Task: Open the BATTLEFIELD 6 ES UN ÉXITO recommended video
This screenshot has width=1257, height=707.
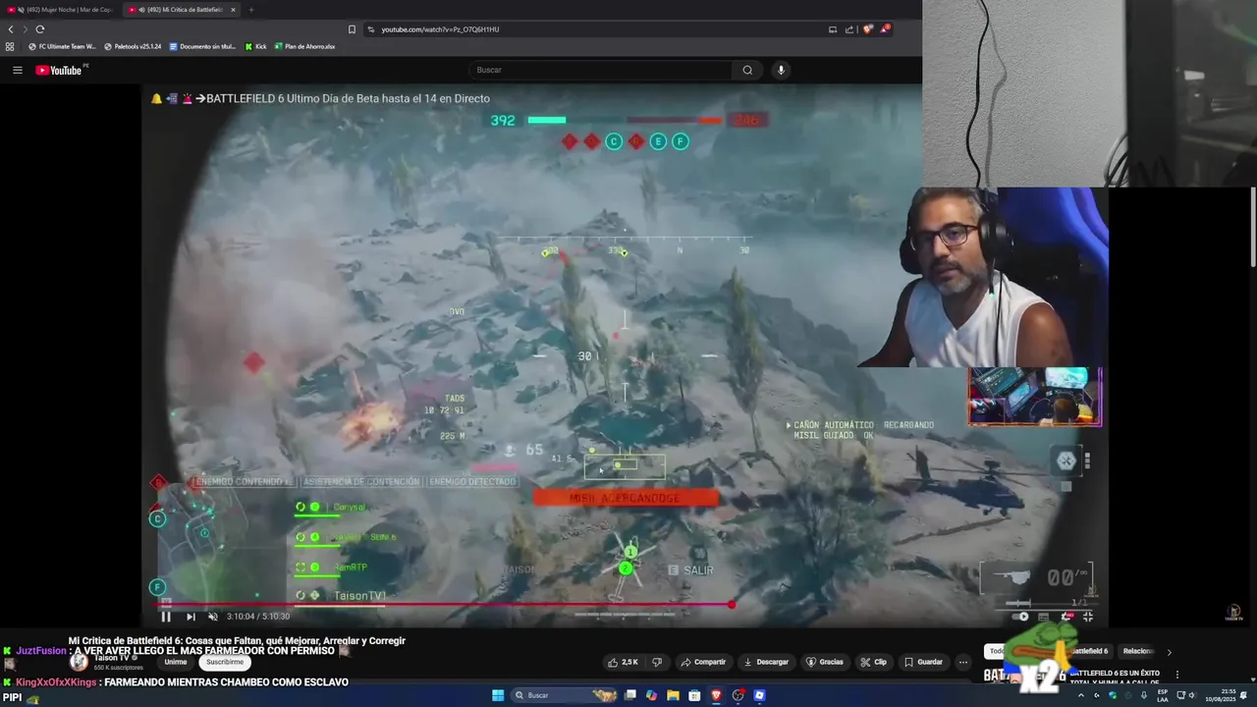Action: (x=1115, y=677)
